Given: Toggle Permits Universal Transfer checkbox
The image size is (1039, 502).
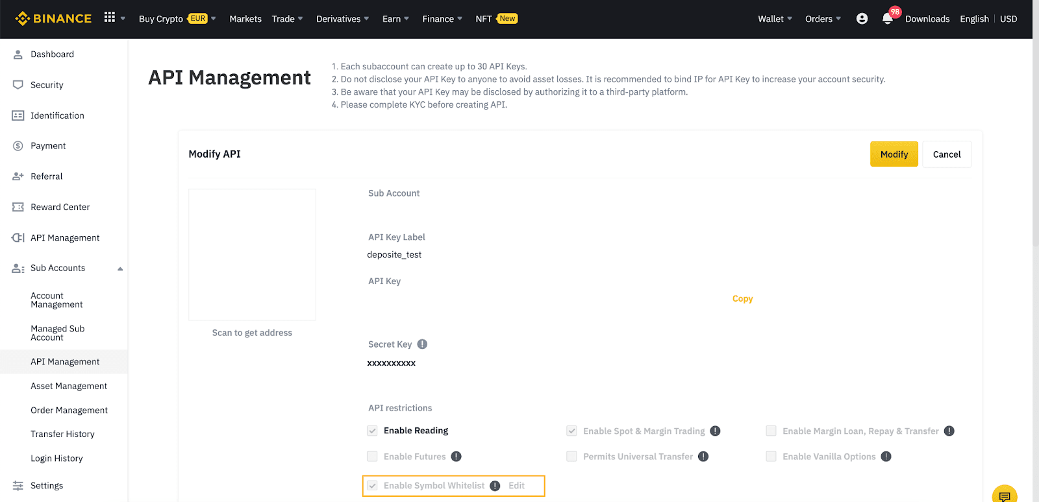Looking at the screenshot, I should coord(571,457).
